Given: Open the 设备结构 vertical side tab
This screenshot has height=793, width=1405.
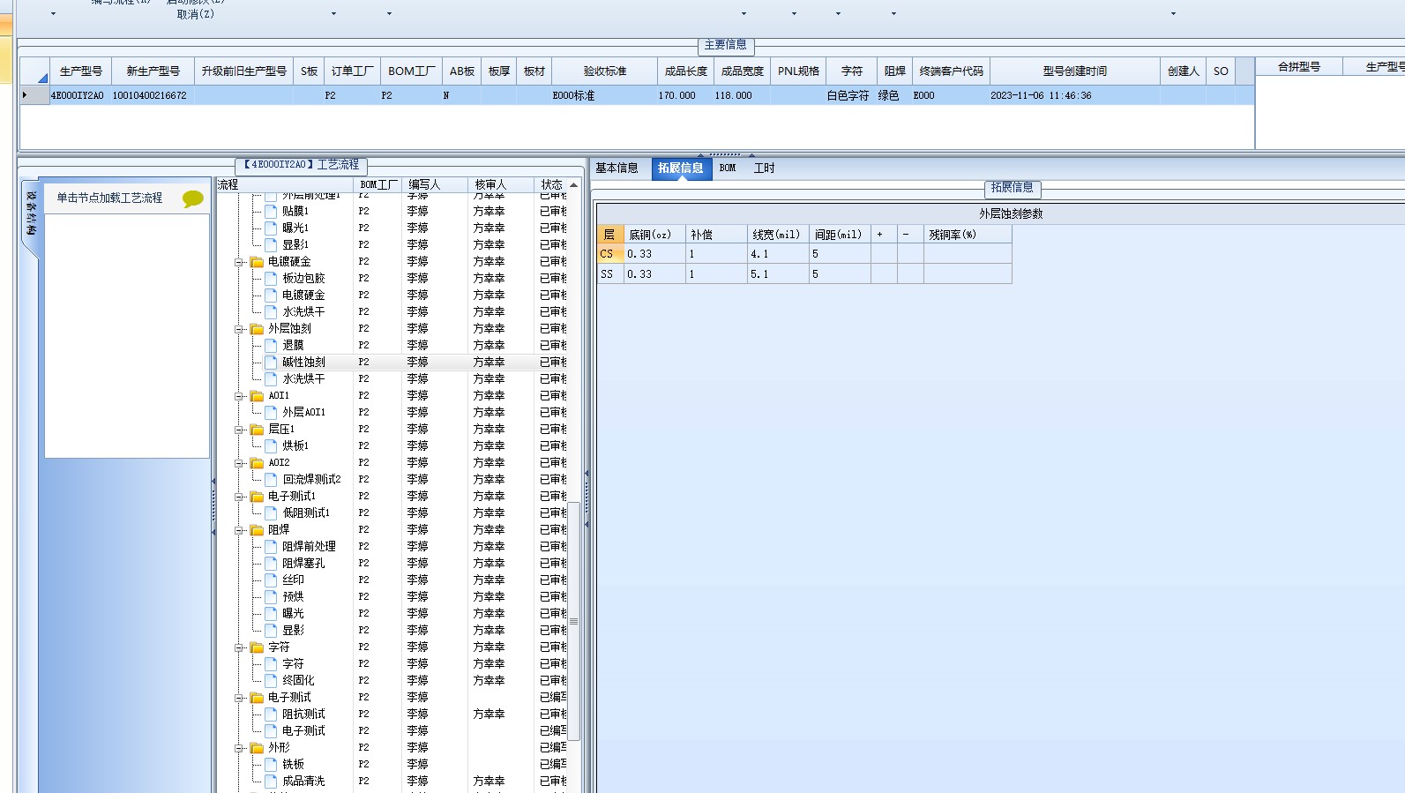Looking at the screenshot, I should point(31,213).
